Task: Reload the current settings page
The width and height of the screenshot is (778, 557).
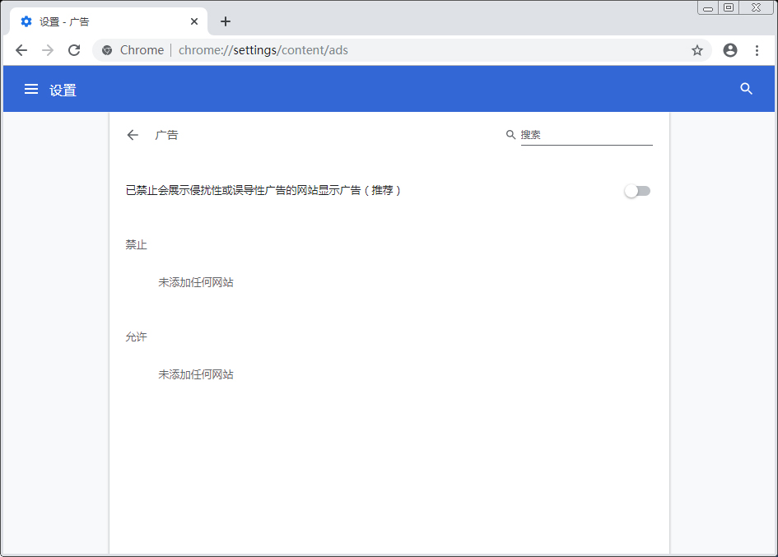Action: 74,50
